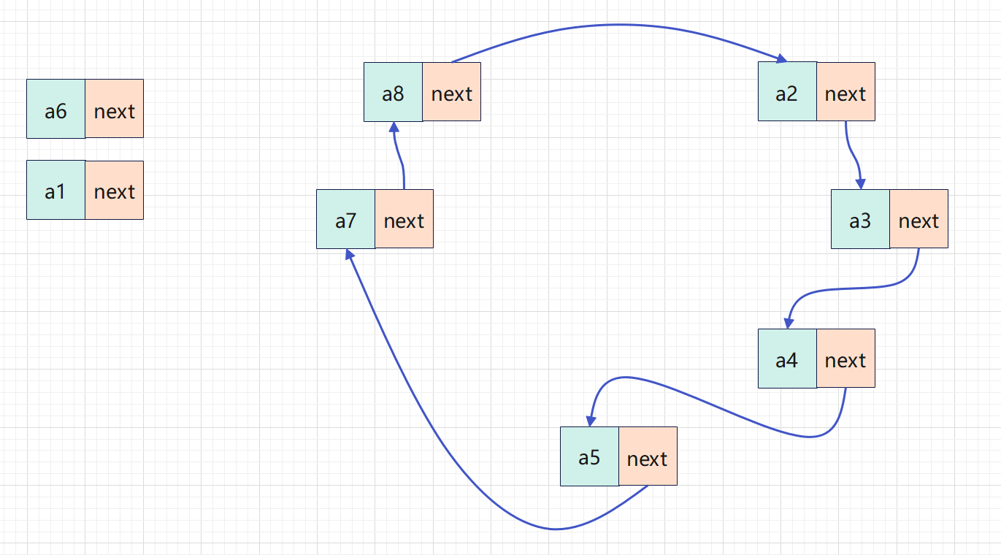Click the a2 node cell
The height and width of the screenshot is (555, 1001).
[x=788, y=91]
